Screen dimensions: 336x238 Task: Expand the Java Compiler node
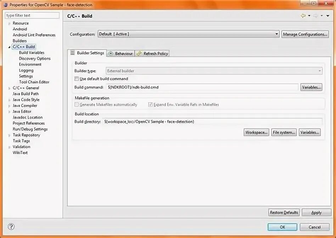click(9, 106)
